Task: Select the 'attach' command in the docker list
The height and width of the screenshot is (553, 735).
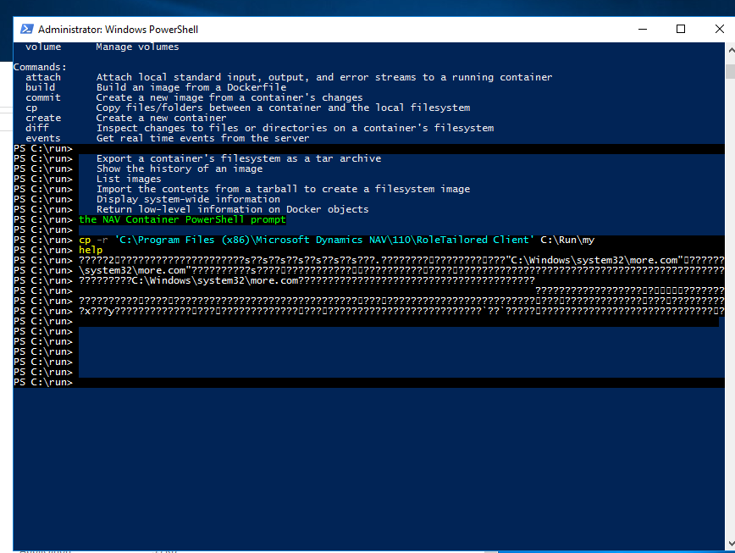Action: (42, 76)
